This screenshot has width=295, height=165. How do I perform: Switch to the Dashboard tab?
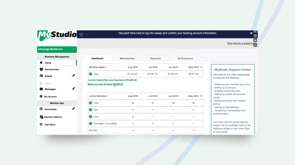[97, 59]
